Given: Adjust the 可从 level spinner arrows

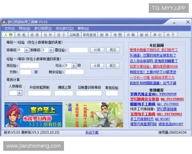Looking at the screenshot, I should point(74,66).
